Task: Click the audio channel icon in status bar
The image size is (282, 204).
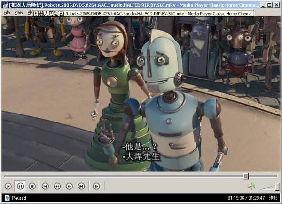Action: click(273, 198)
